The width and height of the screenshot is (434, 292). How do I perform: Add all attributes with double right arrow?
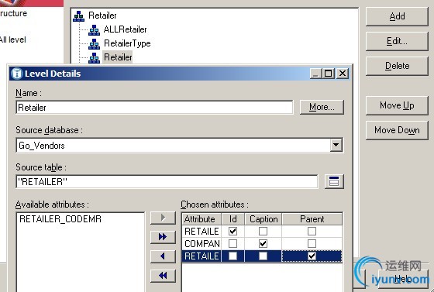(163, 237)
